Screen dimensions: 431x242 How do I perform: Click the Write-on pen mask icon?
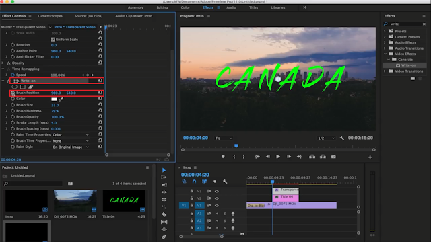(30, 87)
